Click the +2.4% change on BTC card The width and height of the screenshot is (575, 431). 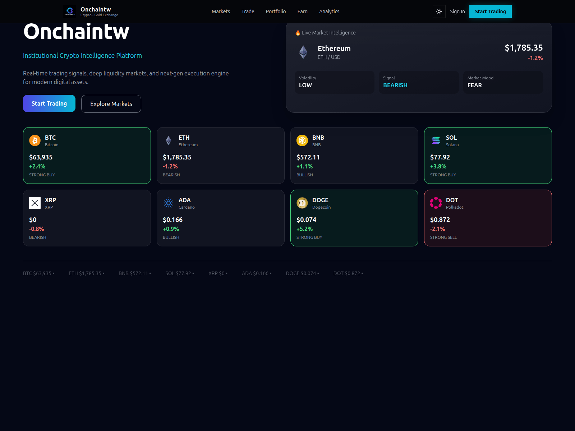coord(37,167)
